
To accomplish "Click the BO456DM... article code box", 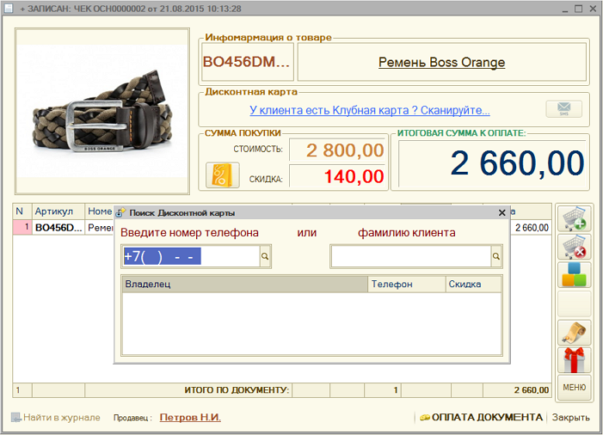I will pos(248,62).
